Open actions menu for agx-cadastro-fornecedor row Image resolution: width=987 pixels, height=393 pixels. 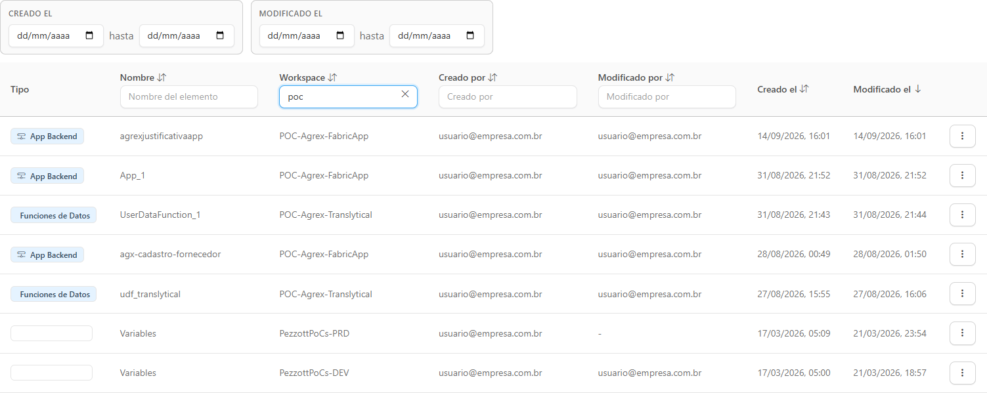point(962,254)
